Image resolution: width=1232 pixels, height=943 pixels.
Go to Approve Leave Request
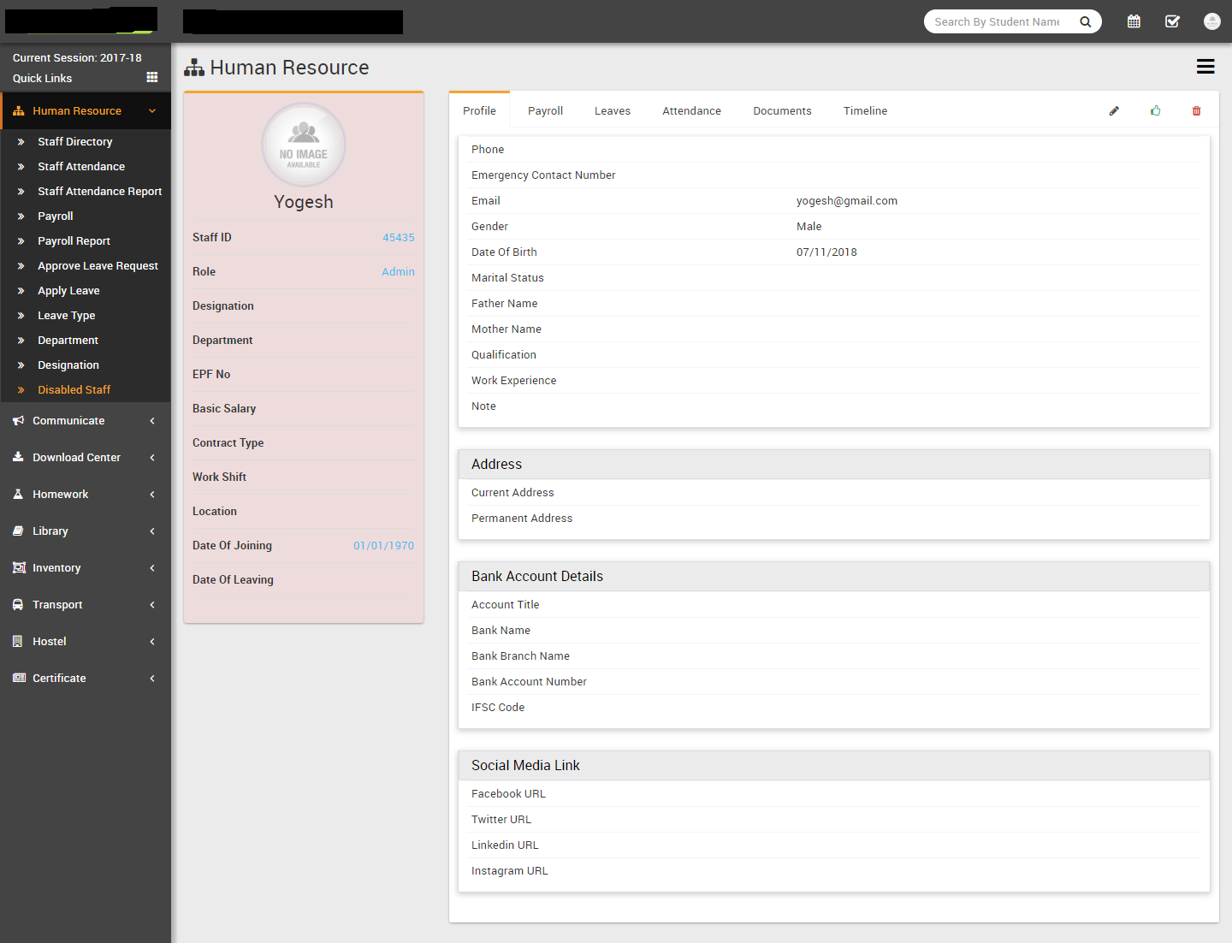[98, 266]
